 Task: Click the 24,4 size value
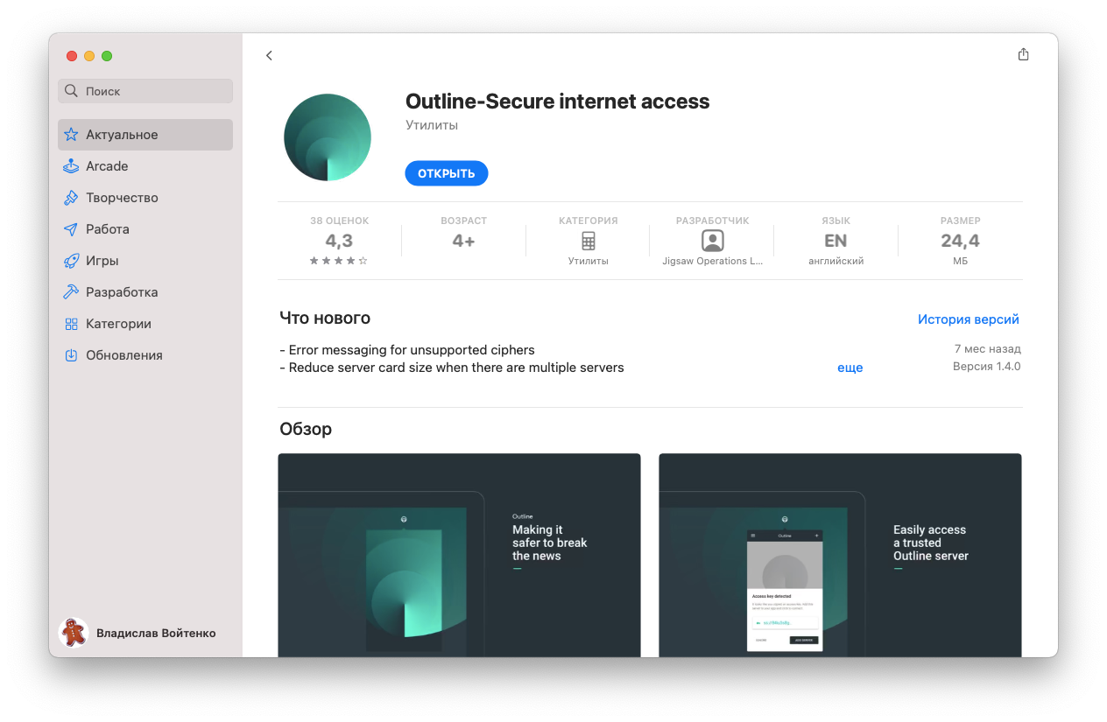(x=961, y=241)
